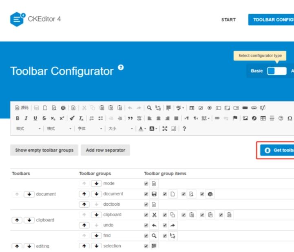Click Add row separator button
The width and height of the screenshot is (294, 252).
[x=105, y=150]
